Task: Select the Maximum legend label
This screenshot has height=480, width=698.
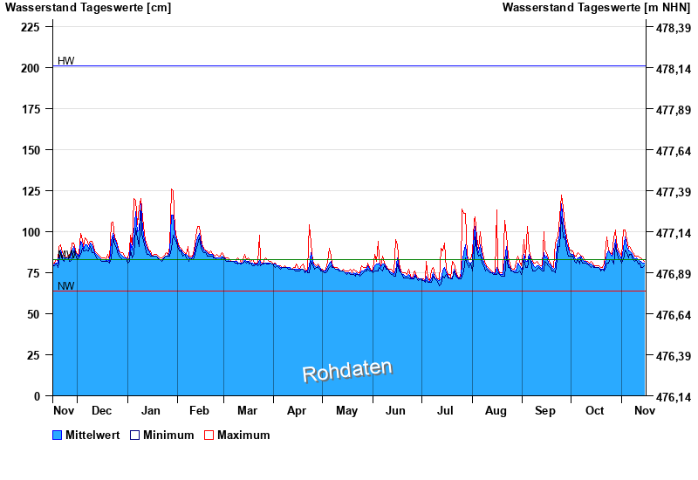Action: point(243,435)
